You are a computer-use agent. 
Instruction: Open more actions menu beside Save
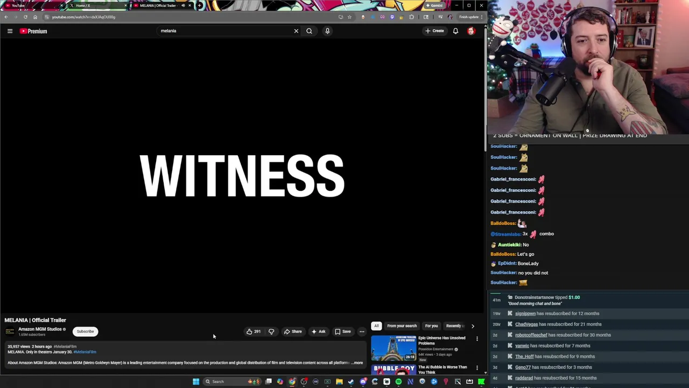[362, 331]
